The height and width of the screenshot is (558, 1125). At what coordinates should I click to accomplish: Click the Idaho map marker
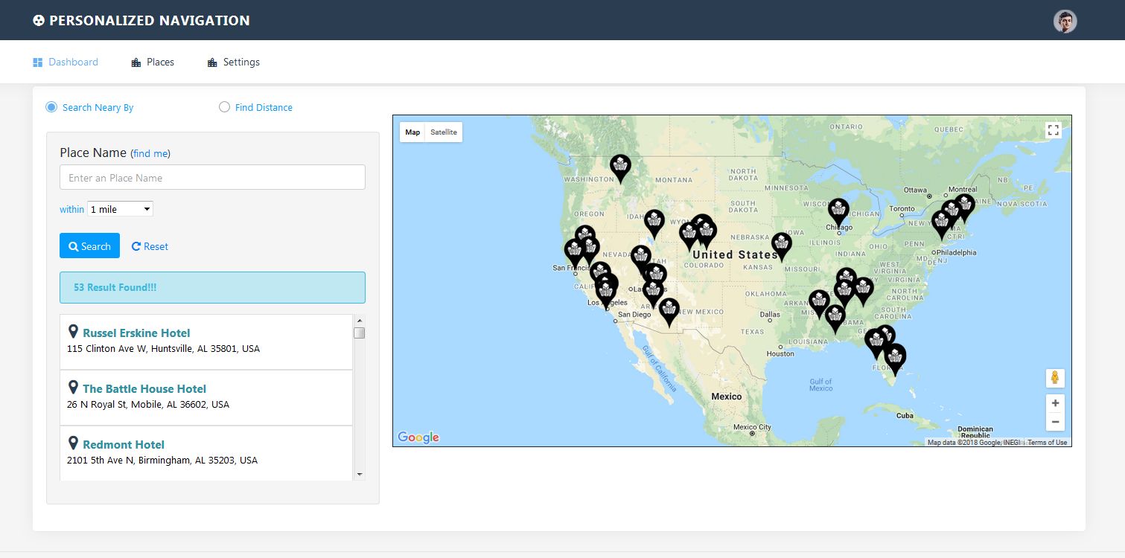tap(654, 223)
